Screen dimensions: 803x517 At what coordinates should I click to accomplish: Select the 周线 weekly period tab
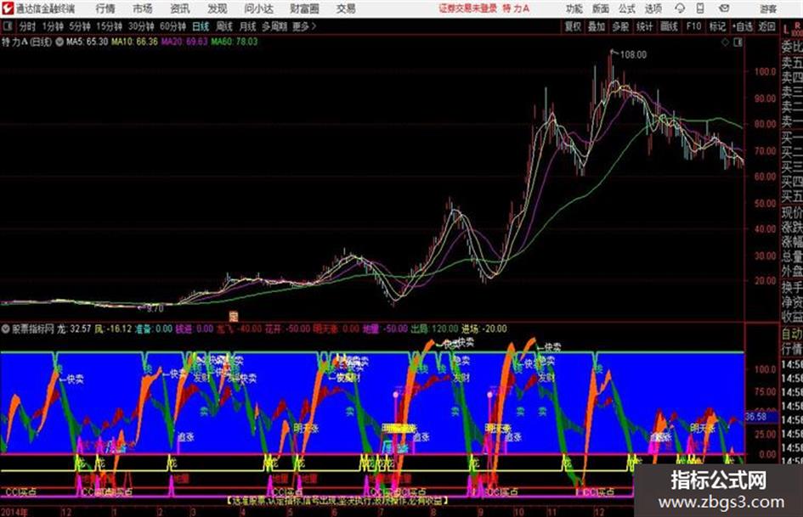coord(224,26)
